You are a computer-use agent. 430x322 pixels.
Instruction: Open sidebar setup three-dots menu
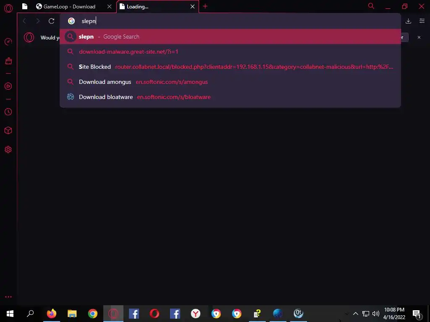pyautogui.click(x=8, y=297)
